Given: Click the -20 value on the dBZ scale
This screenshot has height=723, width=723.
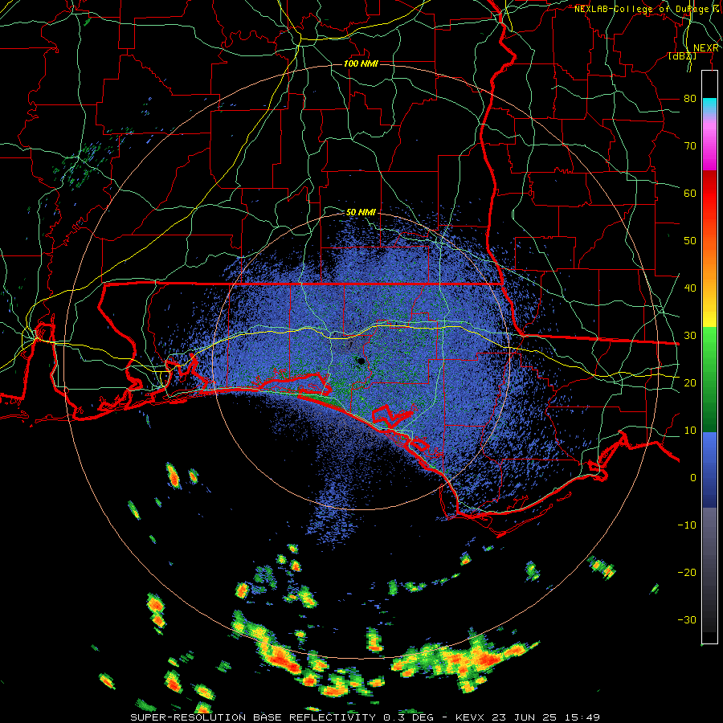Looking at the screenshot, I should click(x=687, y=573).
